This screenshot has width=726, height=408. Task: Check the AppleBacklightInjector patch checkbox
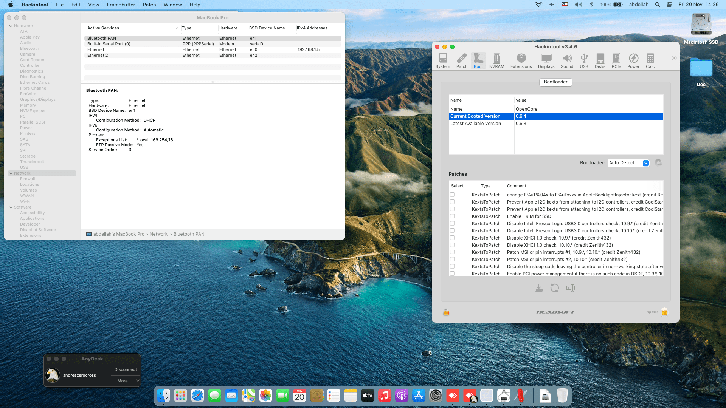pyautogui.click(x=452, y=195)
